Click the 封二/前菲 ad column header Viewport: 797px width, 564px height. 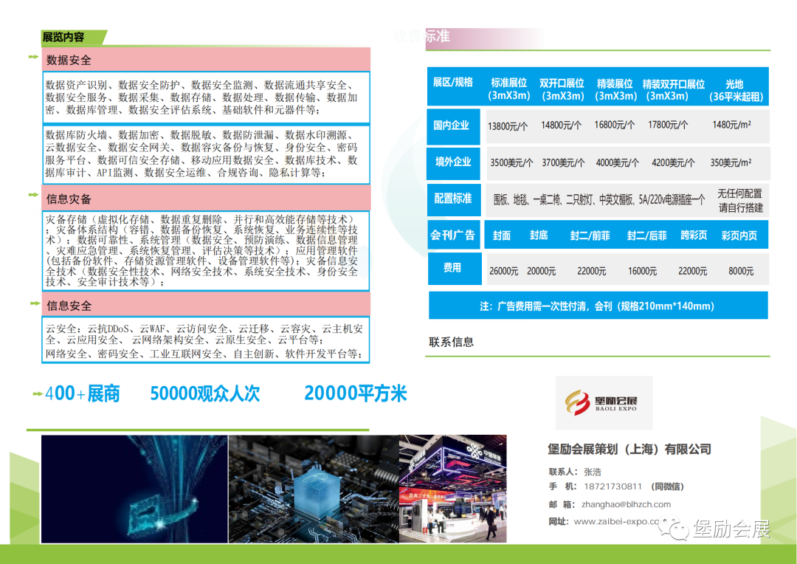pos(590,235)
